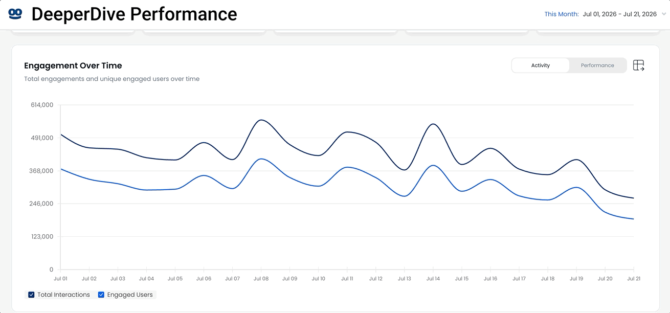Select the Activity tab
The width and height of the screenshot is (670, 313).
point(541,65)
